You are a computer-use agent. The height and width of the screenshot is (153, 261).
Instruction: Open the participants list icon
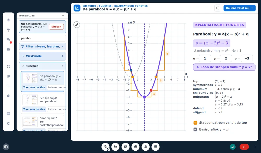(8, 29)
